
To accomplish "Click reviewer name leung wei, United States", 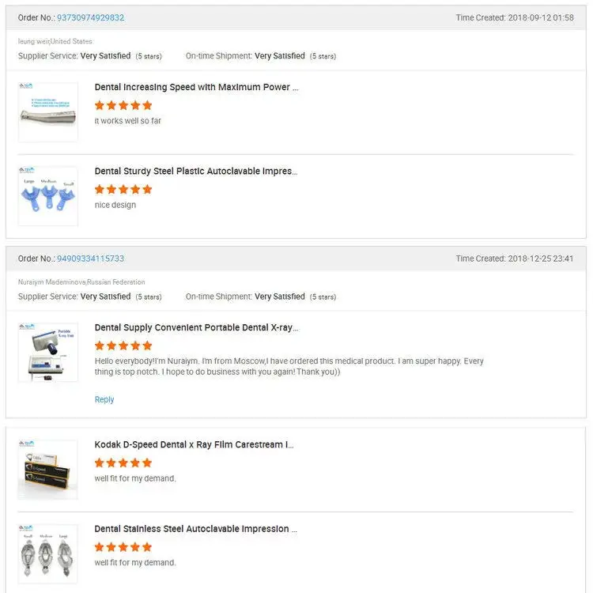I will click(55, 41).
